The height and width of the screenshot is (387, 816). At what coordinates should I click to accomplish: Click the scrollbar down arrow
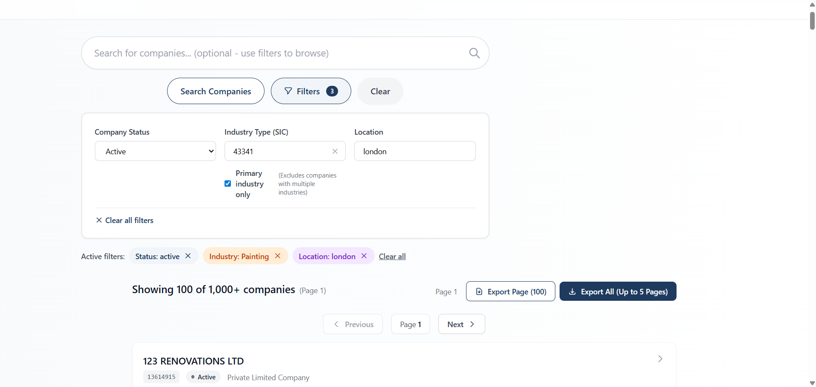(x=811, y=383)
